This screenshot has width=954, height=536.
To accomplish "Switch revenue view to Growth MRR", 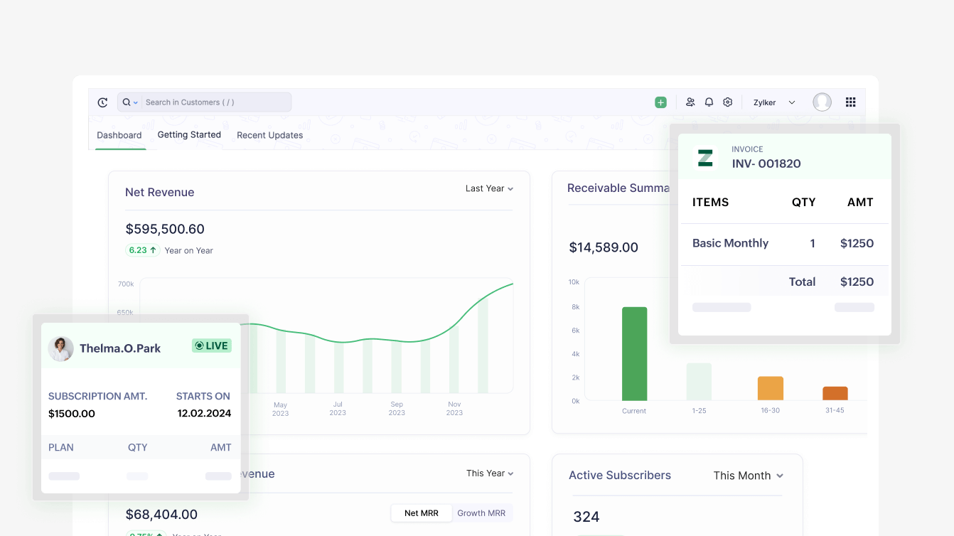I will click(482, 513).
